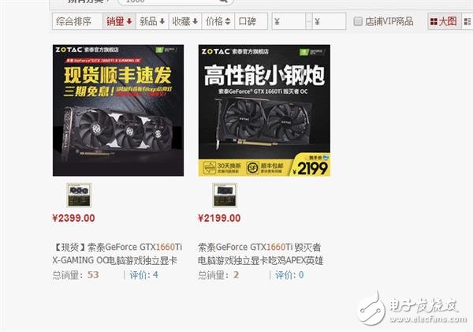Image resolution: width=473 pixels, height=332 pixels.
Task: Open the 高性能小钢炮 毁灭者 product image
Action: pos(264,110)
